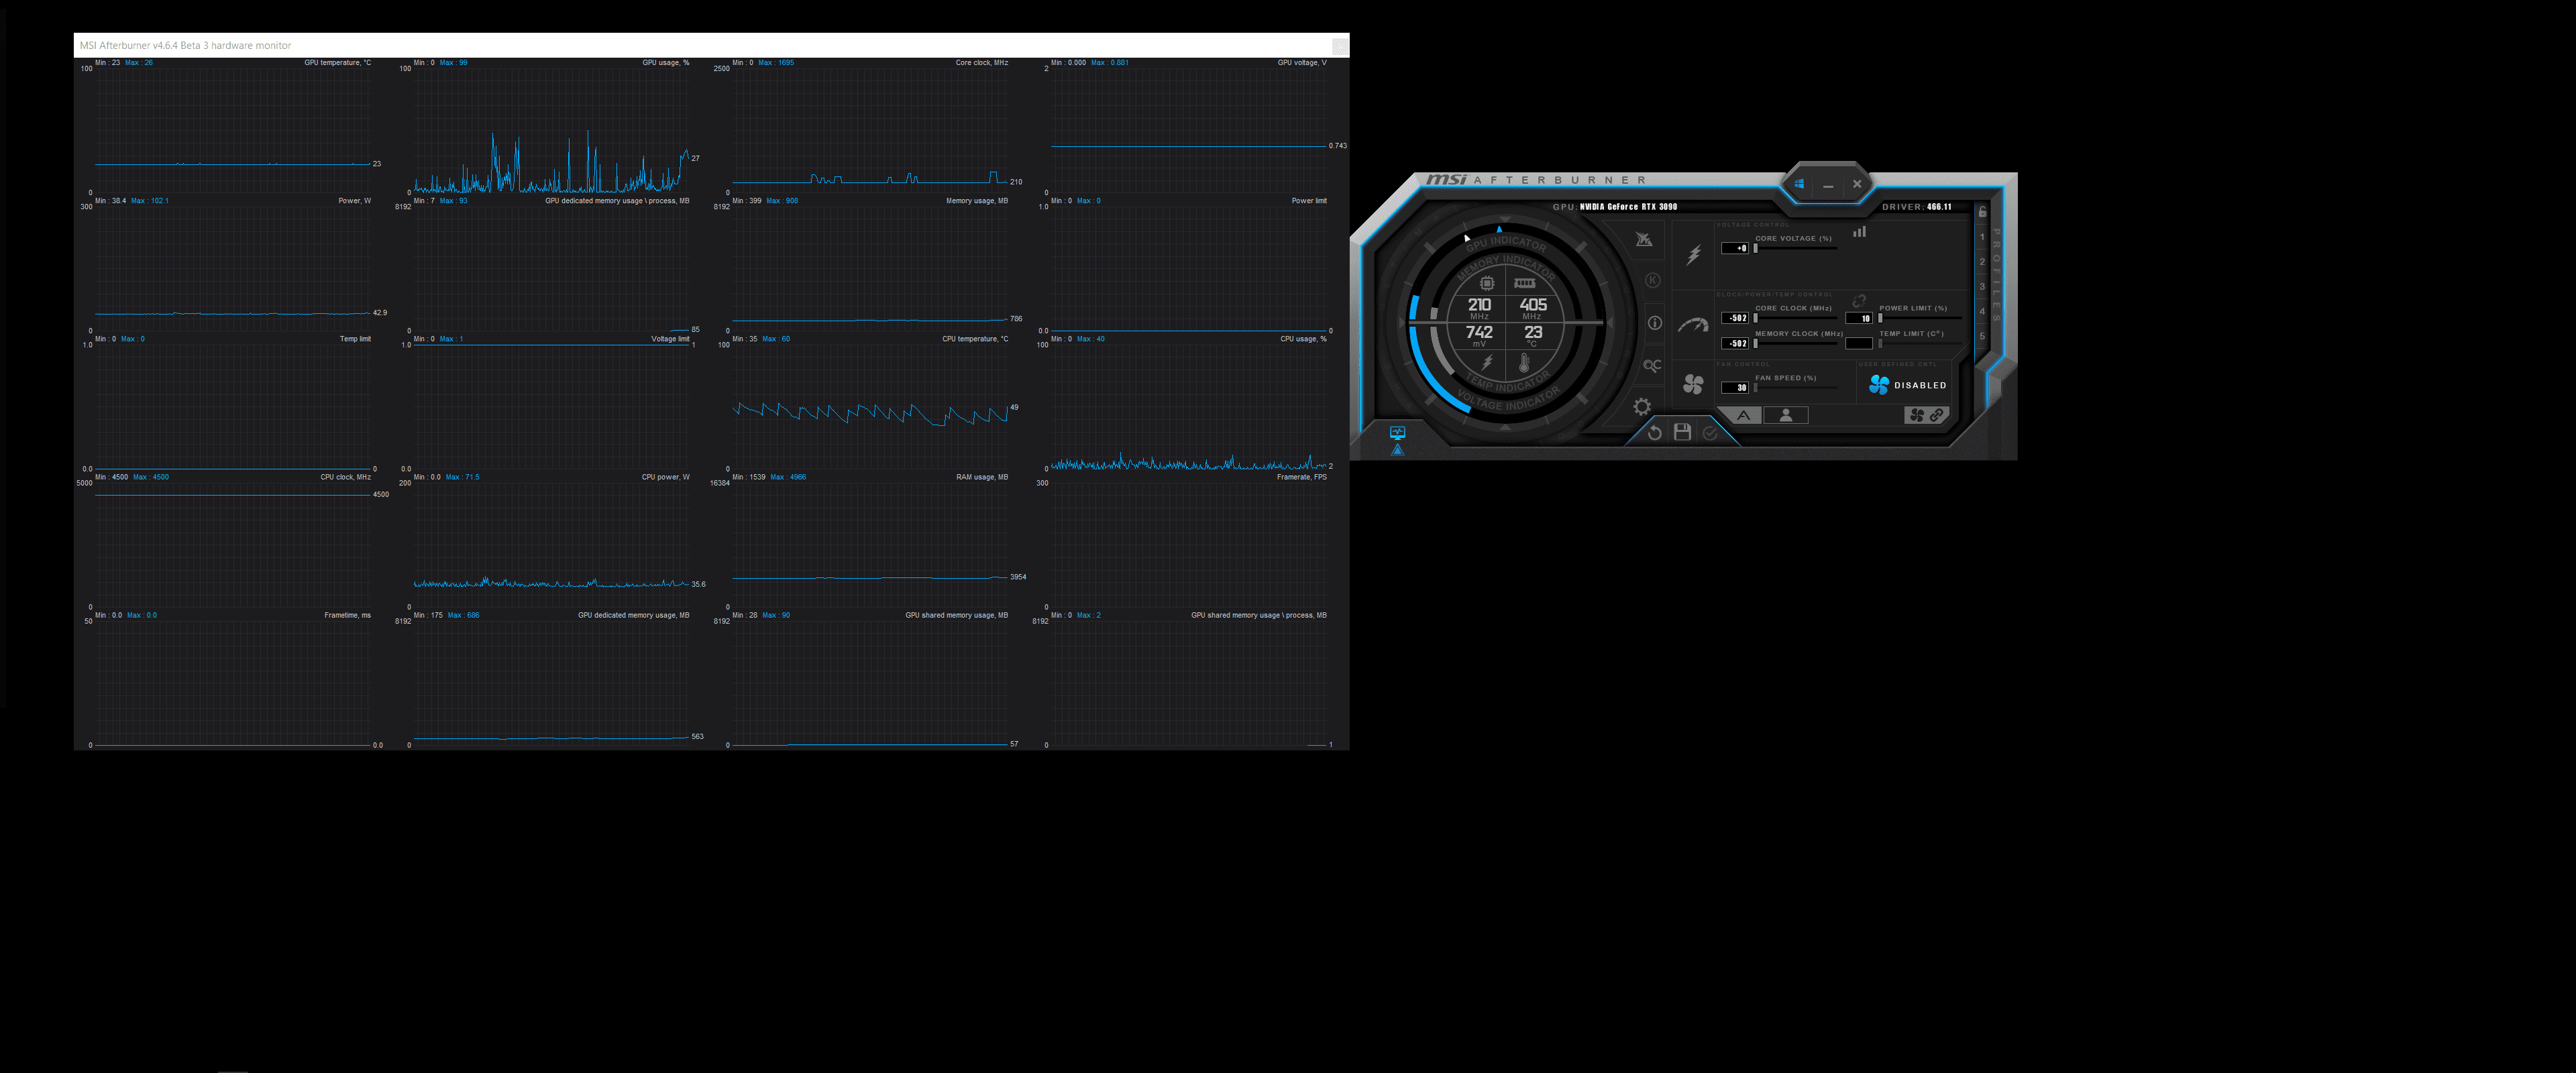Click the CPU temperature graph in monitor
Screen dimensions: 2576x1073
coord(870,406)
